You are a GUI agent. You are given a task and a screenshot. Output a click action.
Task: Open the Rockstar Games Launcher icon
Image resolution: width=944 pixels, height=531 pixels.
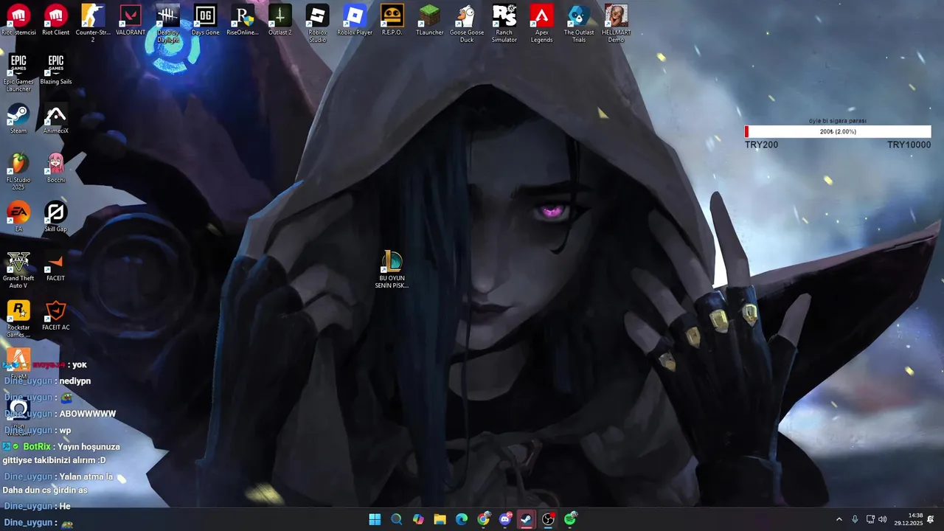click(18, 319)
